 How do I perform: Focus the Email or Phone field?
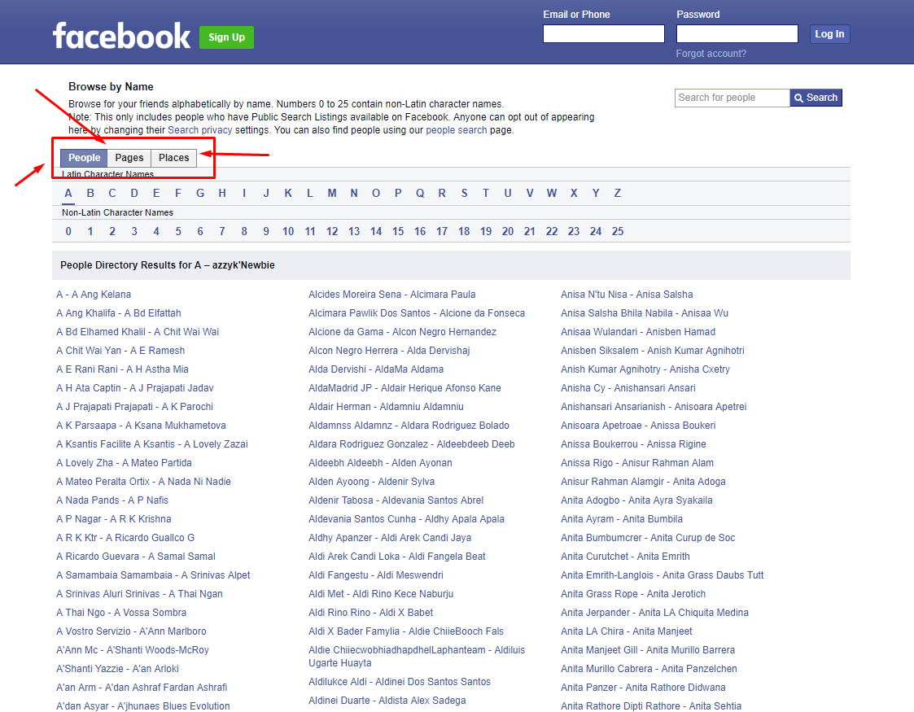click(603, 34)
